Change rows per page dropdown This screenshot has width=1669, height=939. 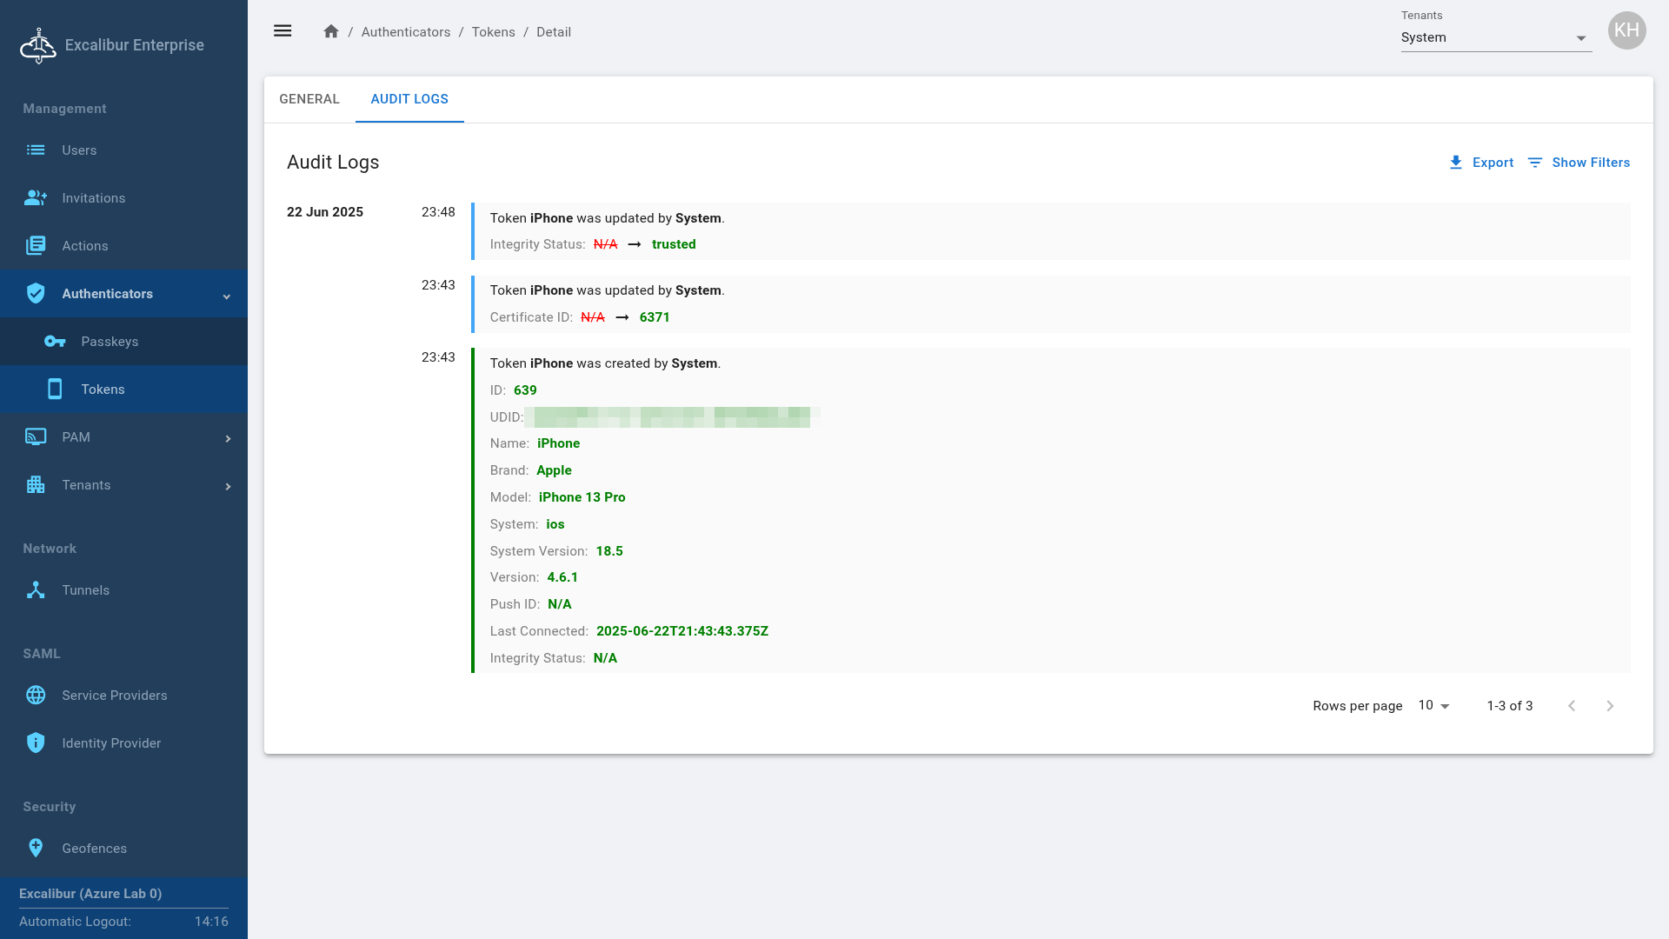1433,706
